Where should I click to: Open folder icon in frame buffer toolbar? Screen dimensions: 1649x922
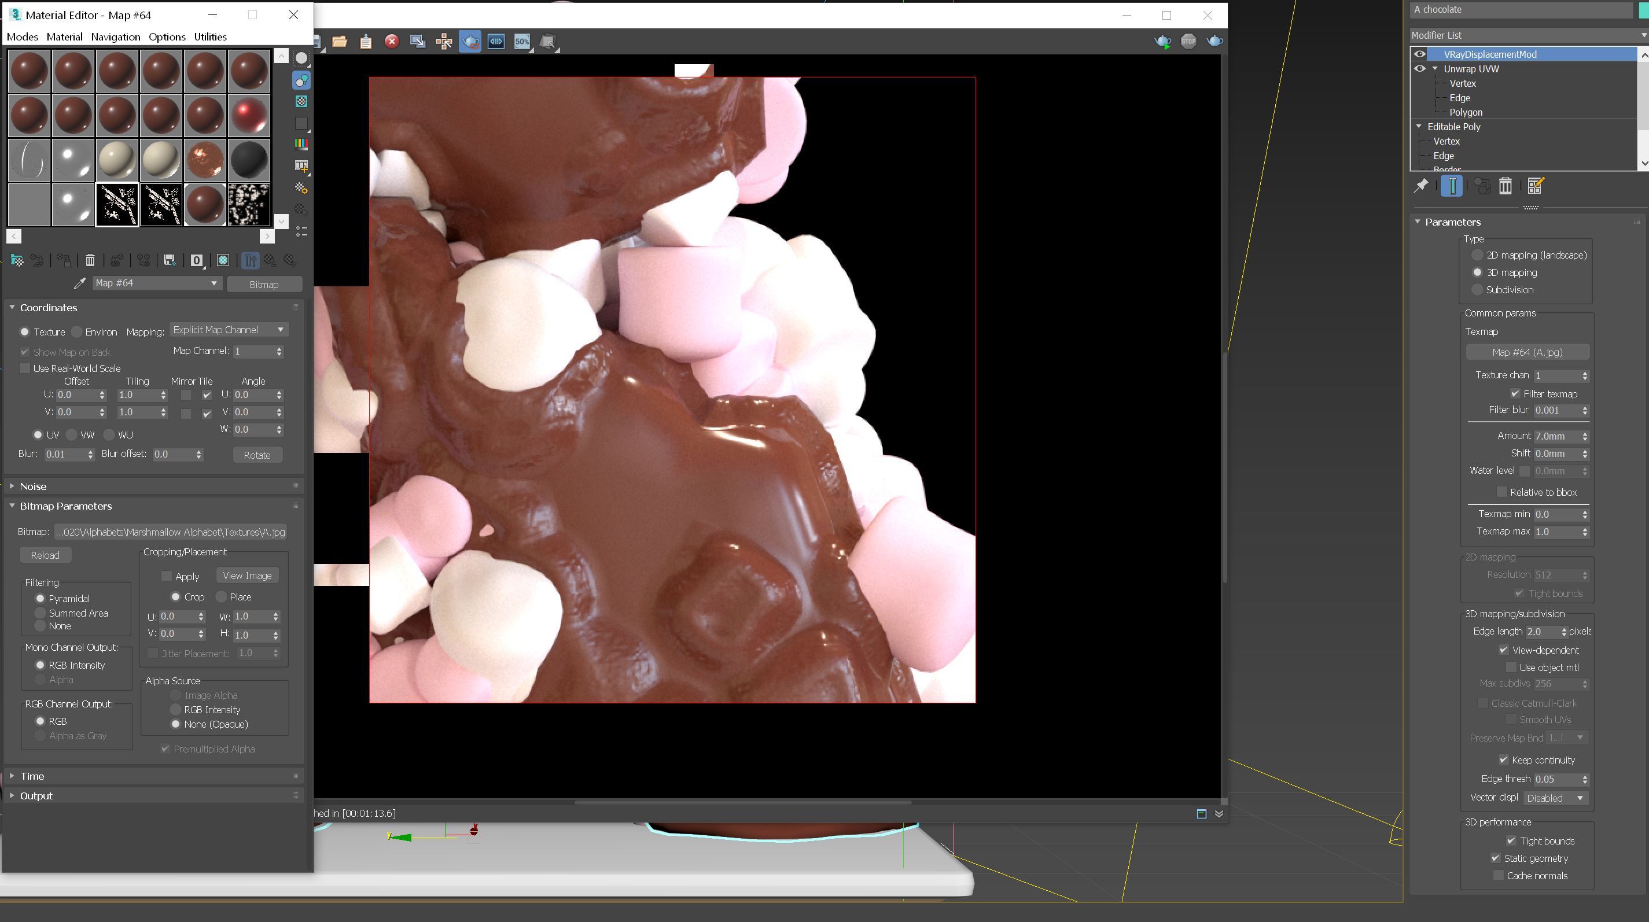(340, 42)
